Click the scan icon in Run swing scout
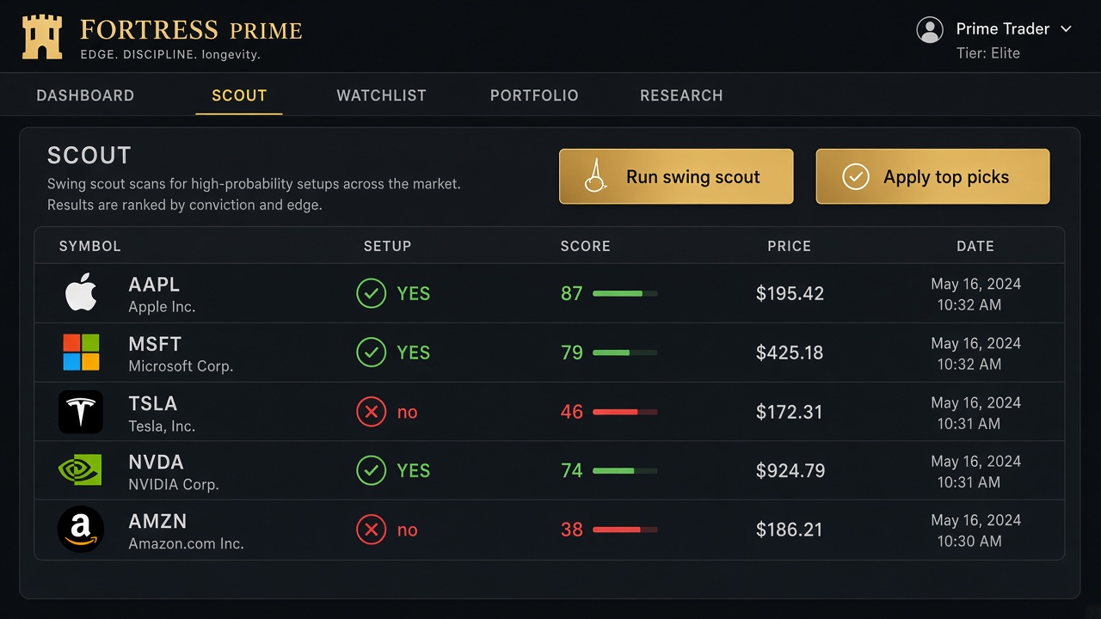The height and width of the screenshot is (619, 1101). [x=595, y=175]
